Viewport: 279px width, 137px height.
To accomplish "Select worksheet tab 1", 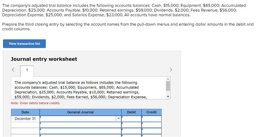I will coord(27,70).
